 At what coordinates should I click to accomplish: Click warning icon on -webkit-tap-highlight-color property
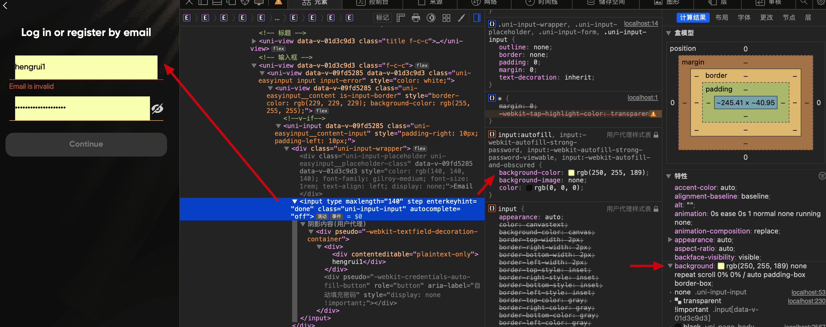tap(653, 114)
